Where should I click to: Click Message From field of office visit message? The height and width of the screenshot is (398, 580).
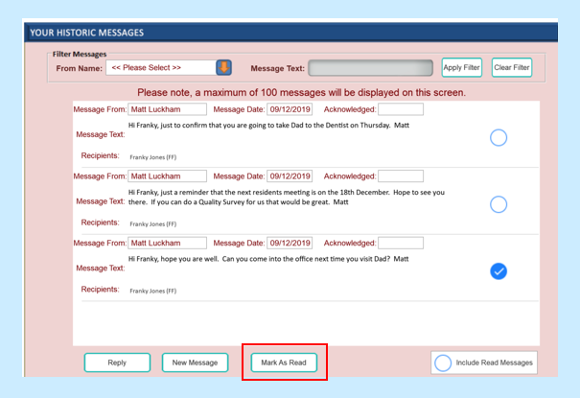167,243
